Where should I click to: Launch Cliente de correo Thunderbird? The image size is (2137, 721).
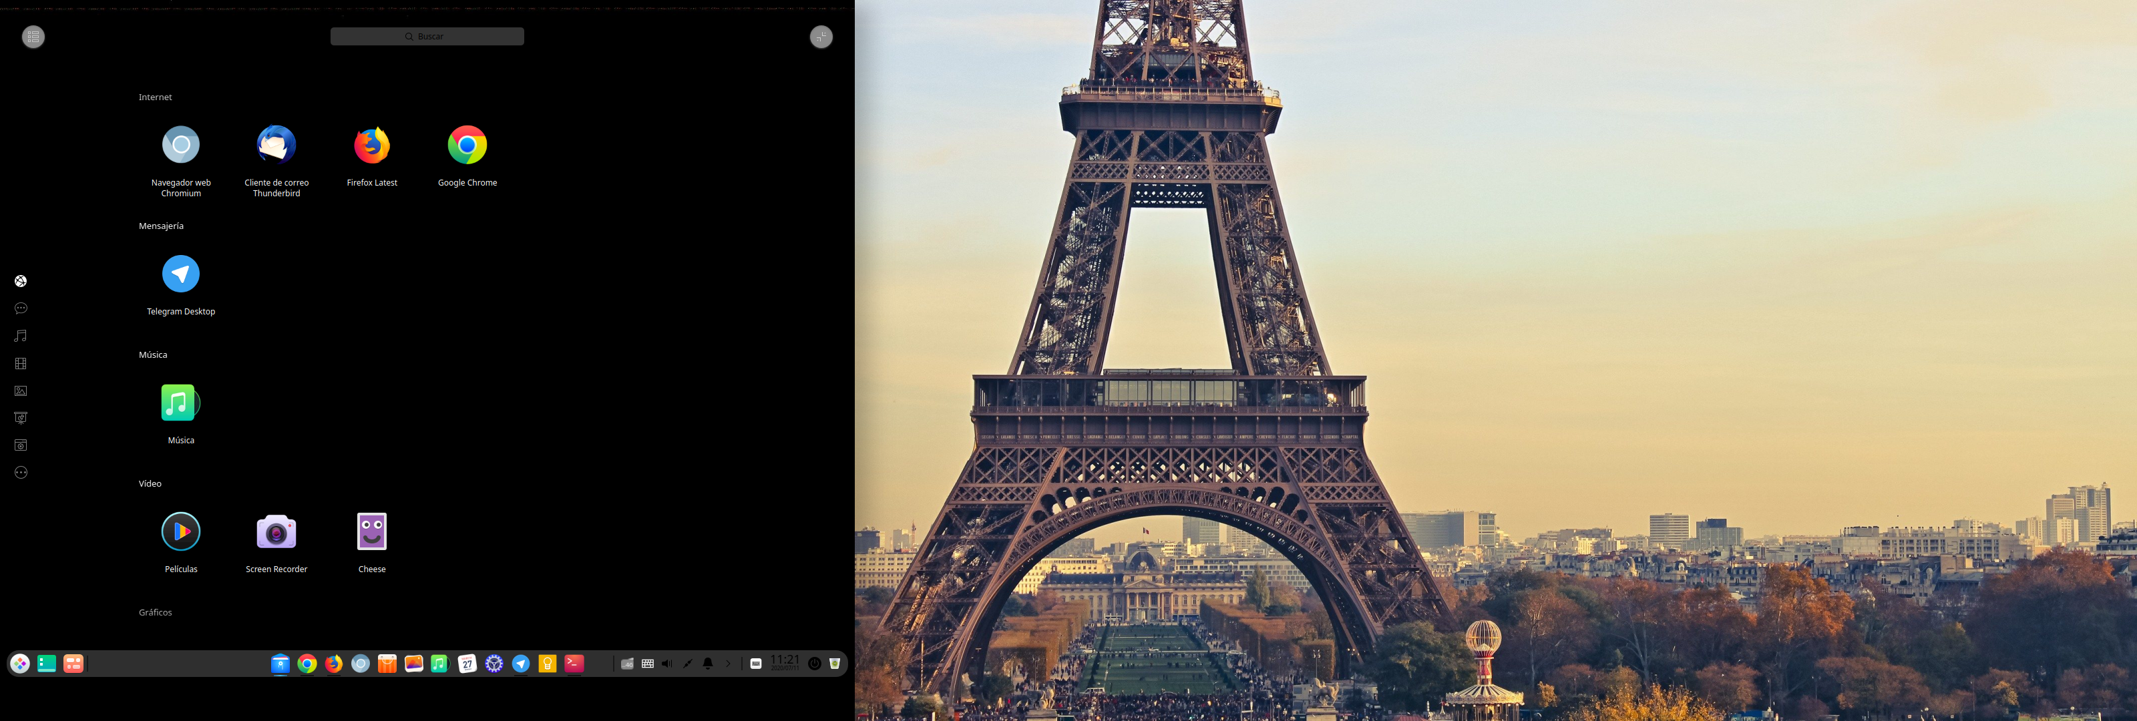[x=276, y=145]
